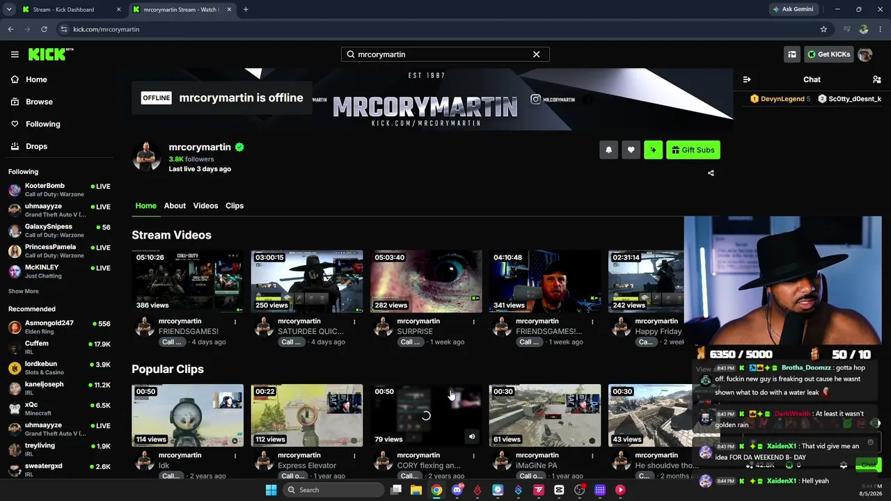This screenshot has width=891, height=501.
Task: Select the channel Home tab
Action: (x=146, y=206)
